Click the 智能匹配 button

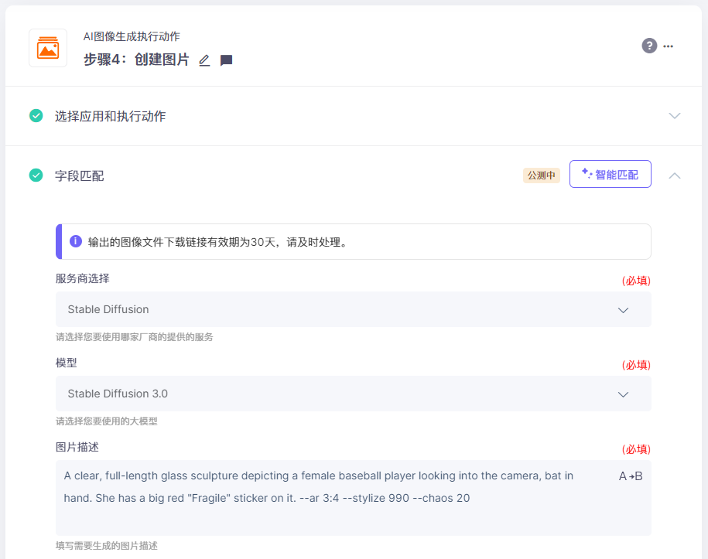pyautogui.click(x=610, y=174)
